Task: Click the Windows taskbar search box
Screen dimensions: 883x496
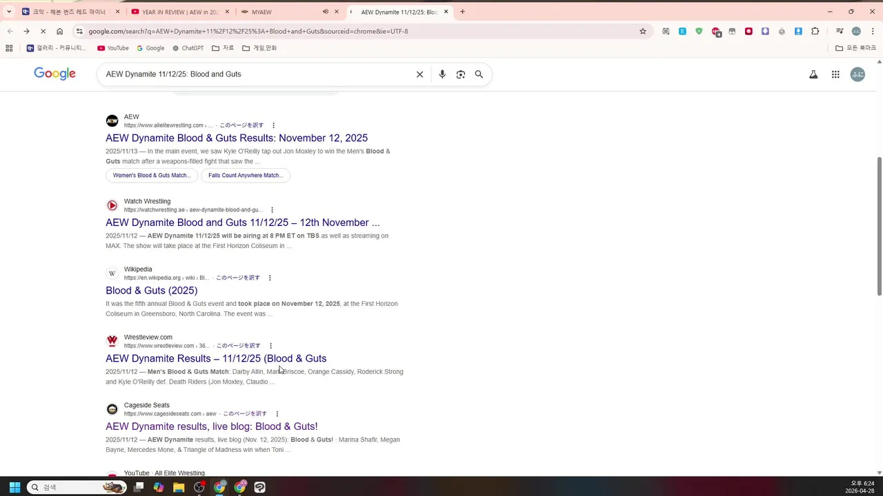Action: 77,487
